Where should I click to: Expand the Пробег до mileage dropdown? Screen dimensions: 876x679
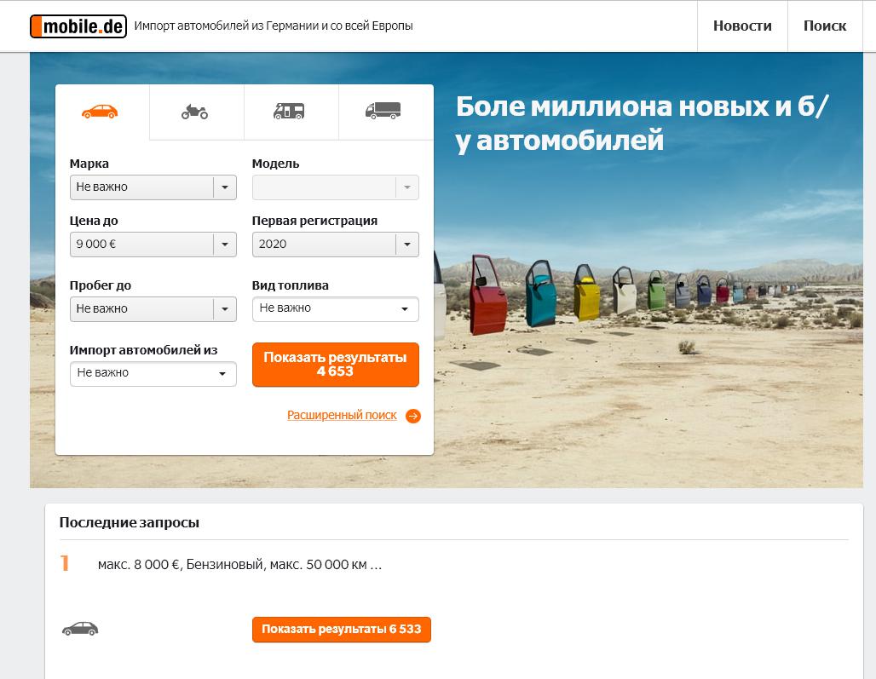pos(153,309)
